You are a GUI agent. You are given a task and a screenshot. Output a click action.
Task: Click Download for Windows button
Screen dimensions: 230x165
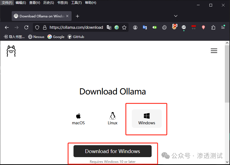point(113,151)
